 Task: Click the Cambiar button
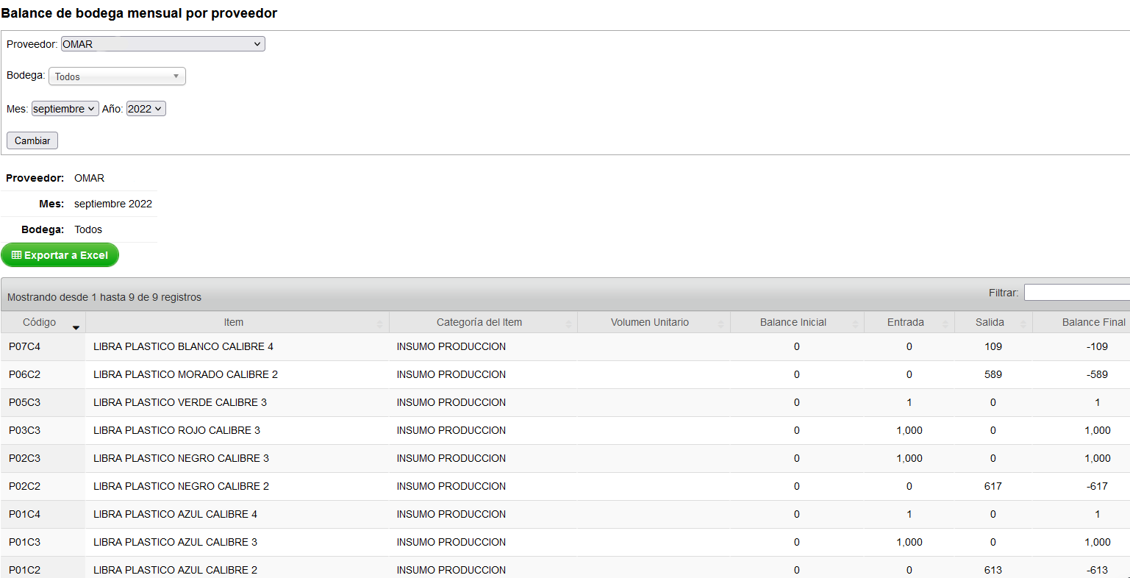pyautogui.click(x=32, y=140)
